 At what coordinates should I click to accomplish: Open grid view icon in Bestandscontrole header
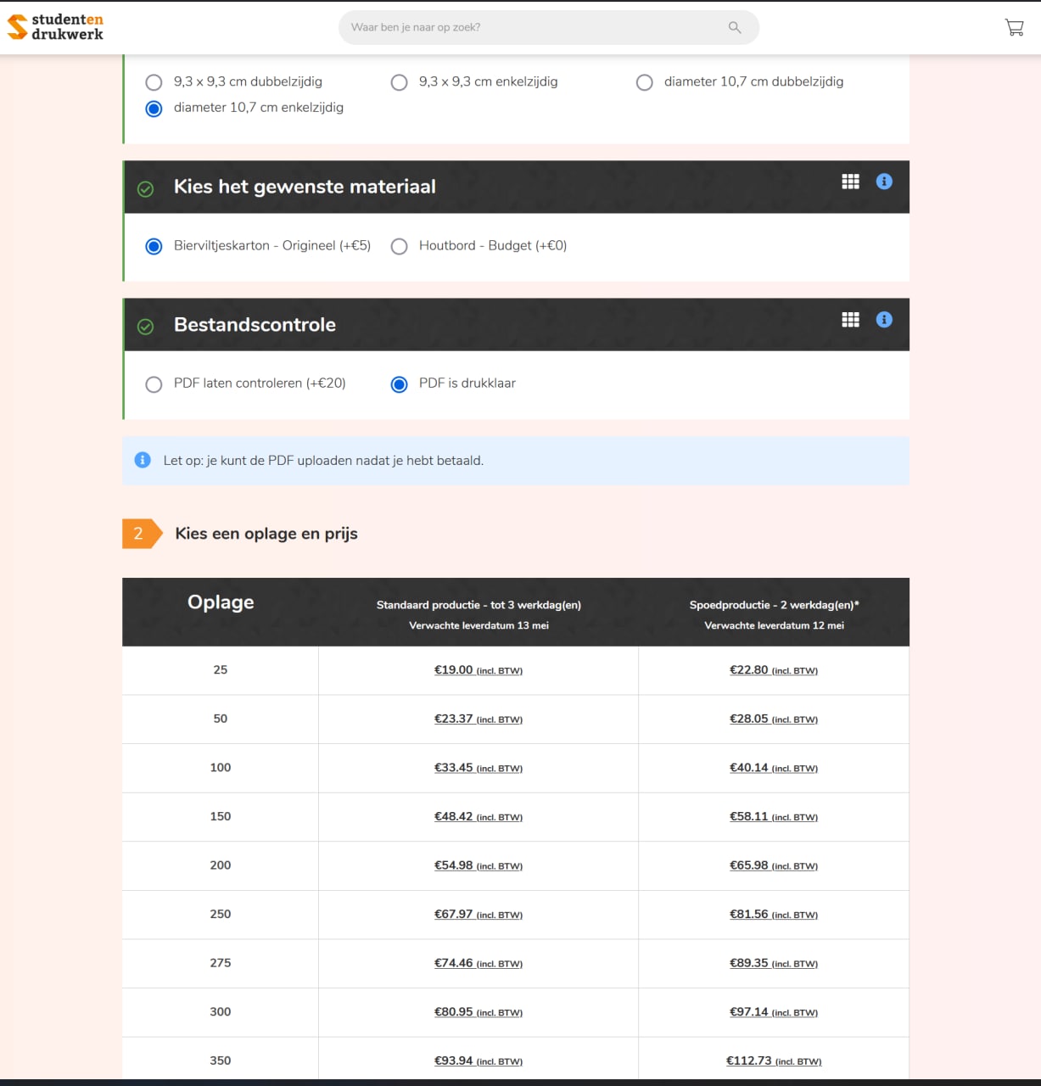pyautogui.click(x=850, y=320)
